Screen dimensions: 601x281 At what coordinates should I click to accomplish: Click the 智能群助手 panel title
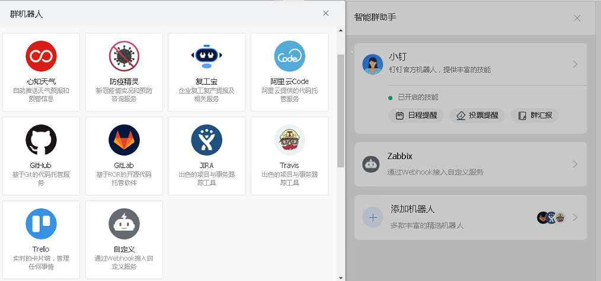[x=375, y=17]
